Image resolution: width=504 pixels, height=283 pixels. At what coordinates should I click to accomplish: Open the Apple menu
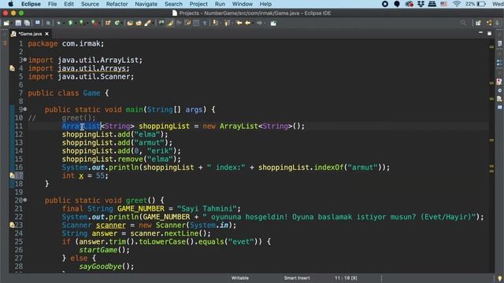point(10,4)
